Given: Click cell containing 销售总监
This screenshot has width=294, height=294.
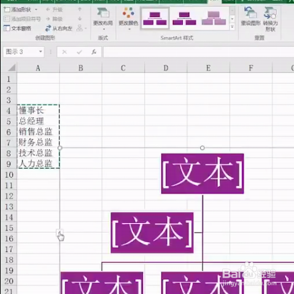Looking at the screenshot, I should (x=38, y=132).
